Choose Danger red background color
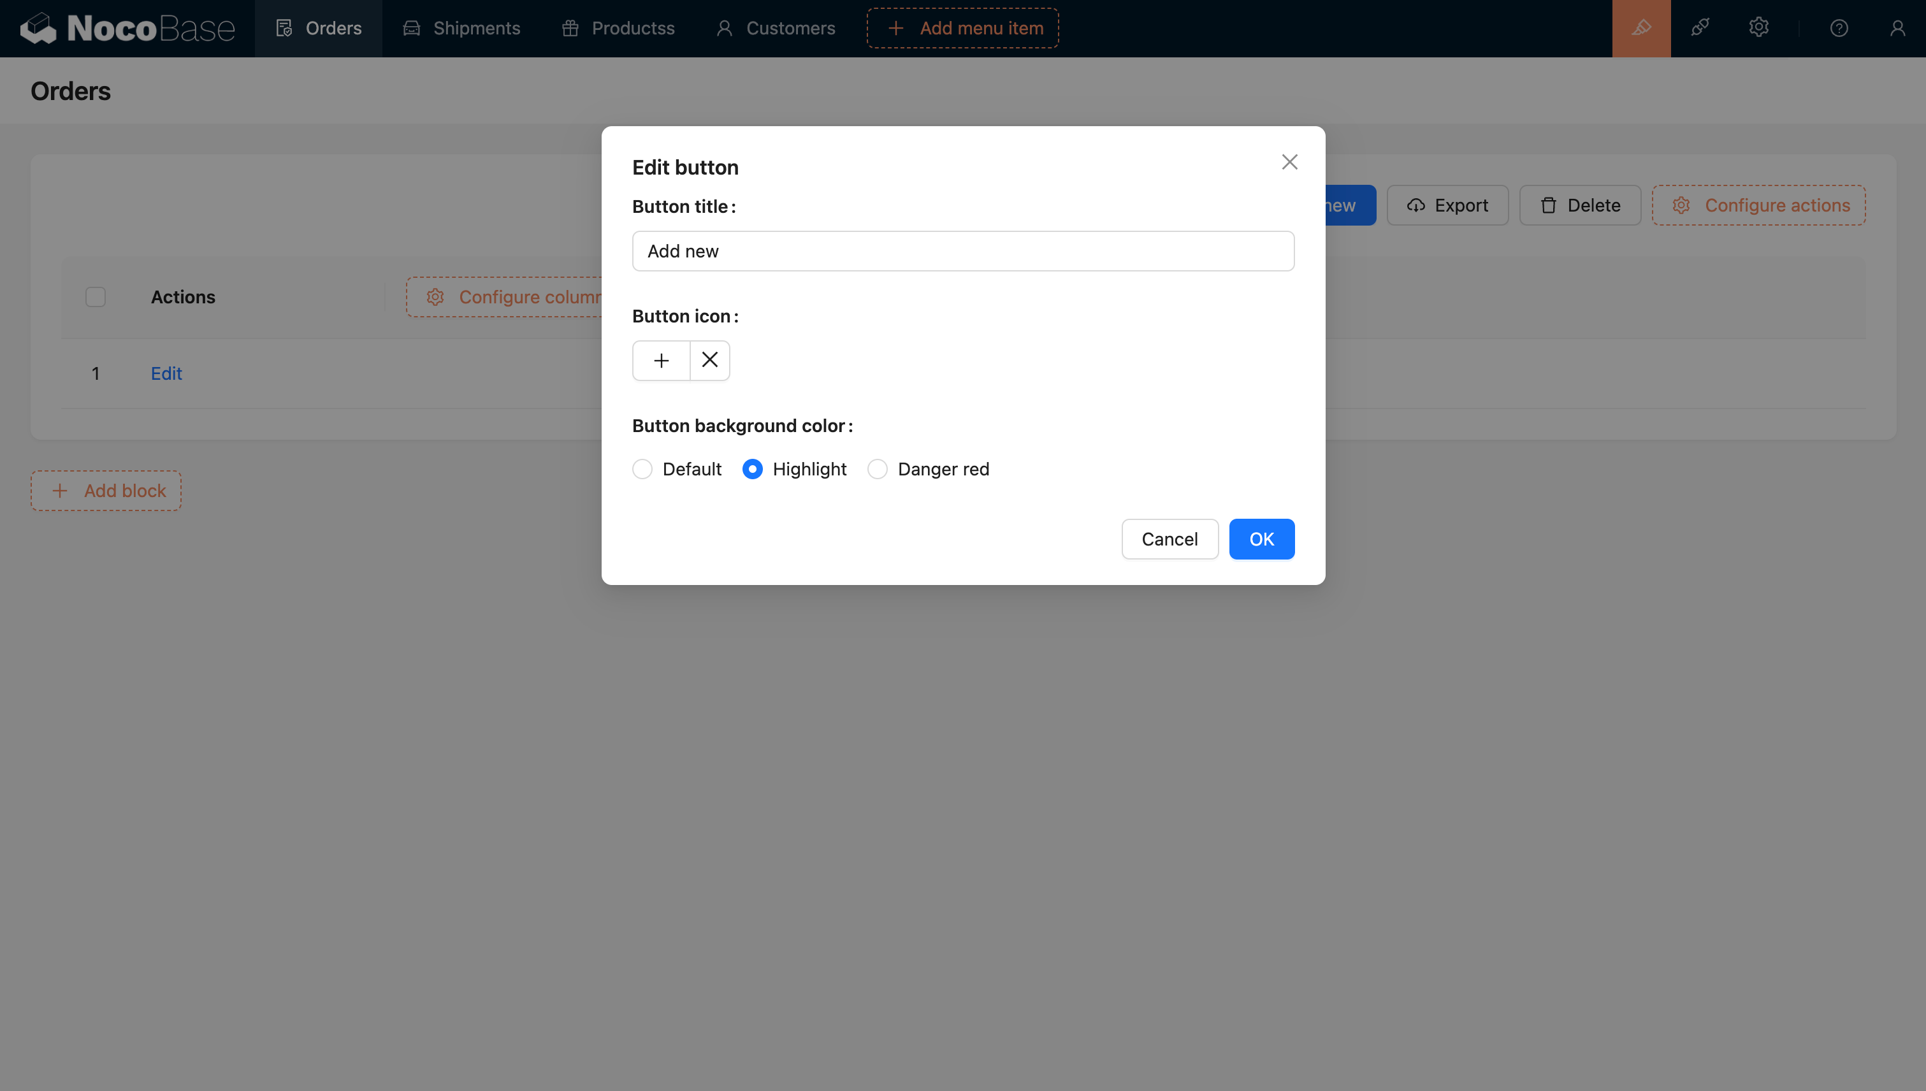 pos(878,469)
